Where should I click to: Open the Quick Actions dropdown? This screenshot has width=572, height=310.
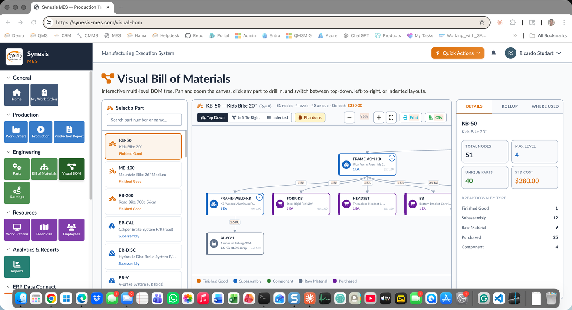(x=458, y=53)
